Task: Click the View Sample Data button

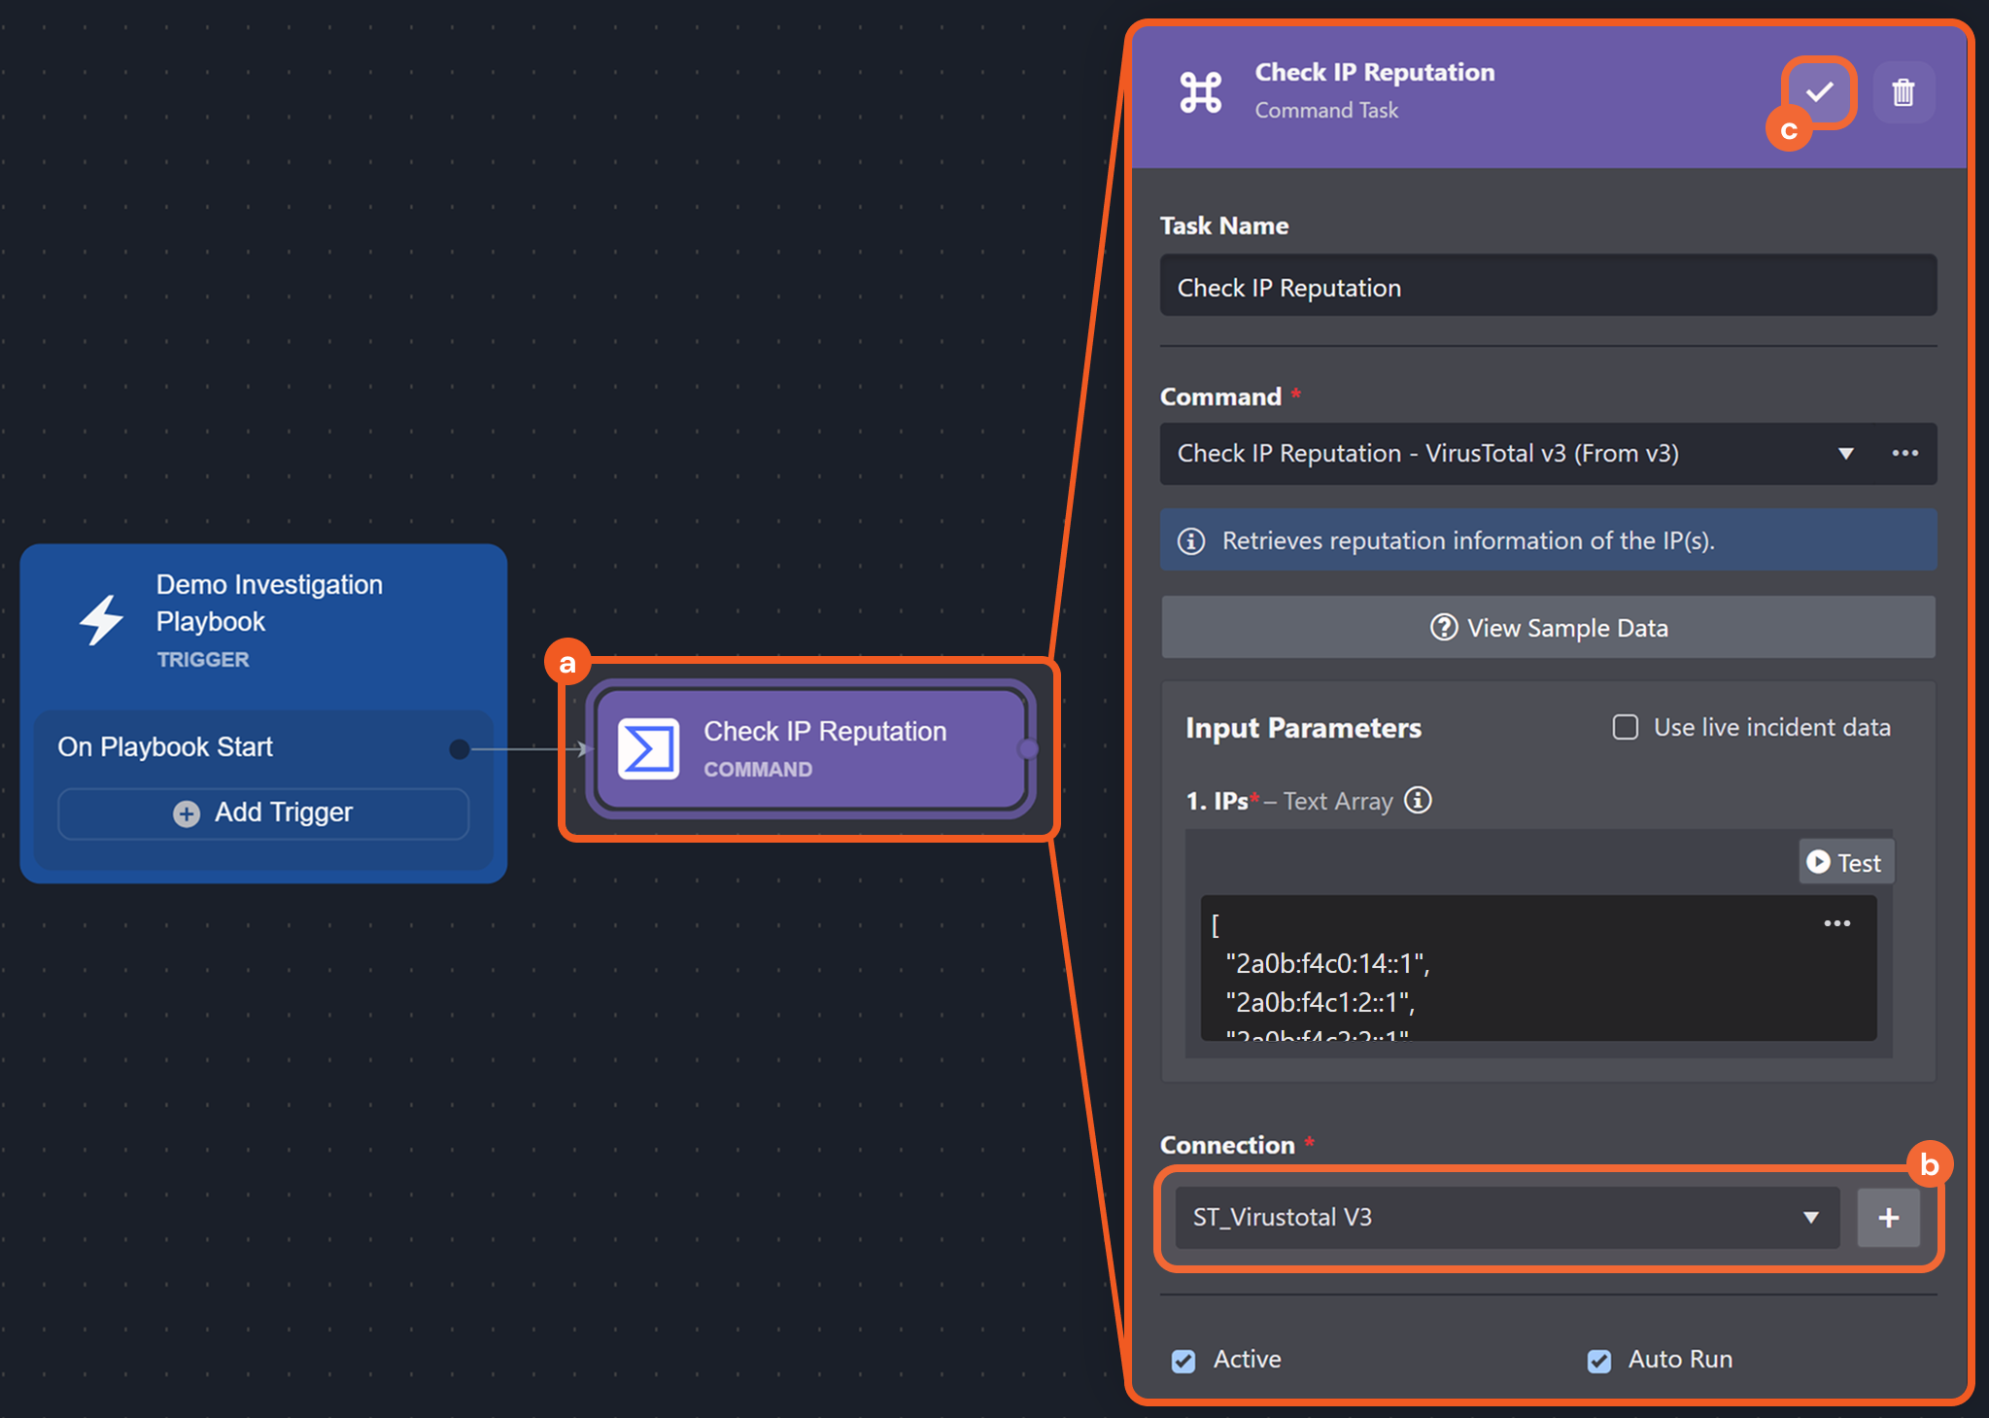Action: click(x=1548, y=628)
